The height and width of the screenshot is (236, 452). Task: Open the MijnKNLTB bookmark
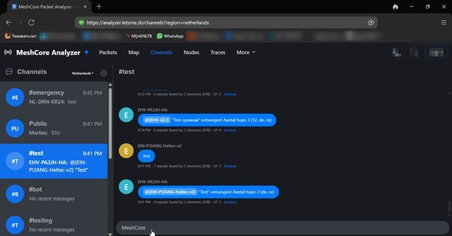tap(139, 36)
